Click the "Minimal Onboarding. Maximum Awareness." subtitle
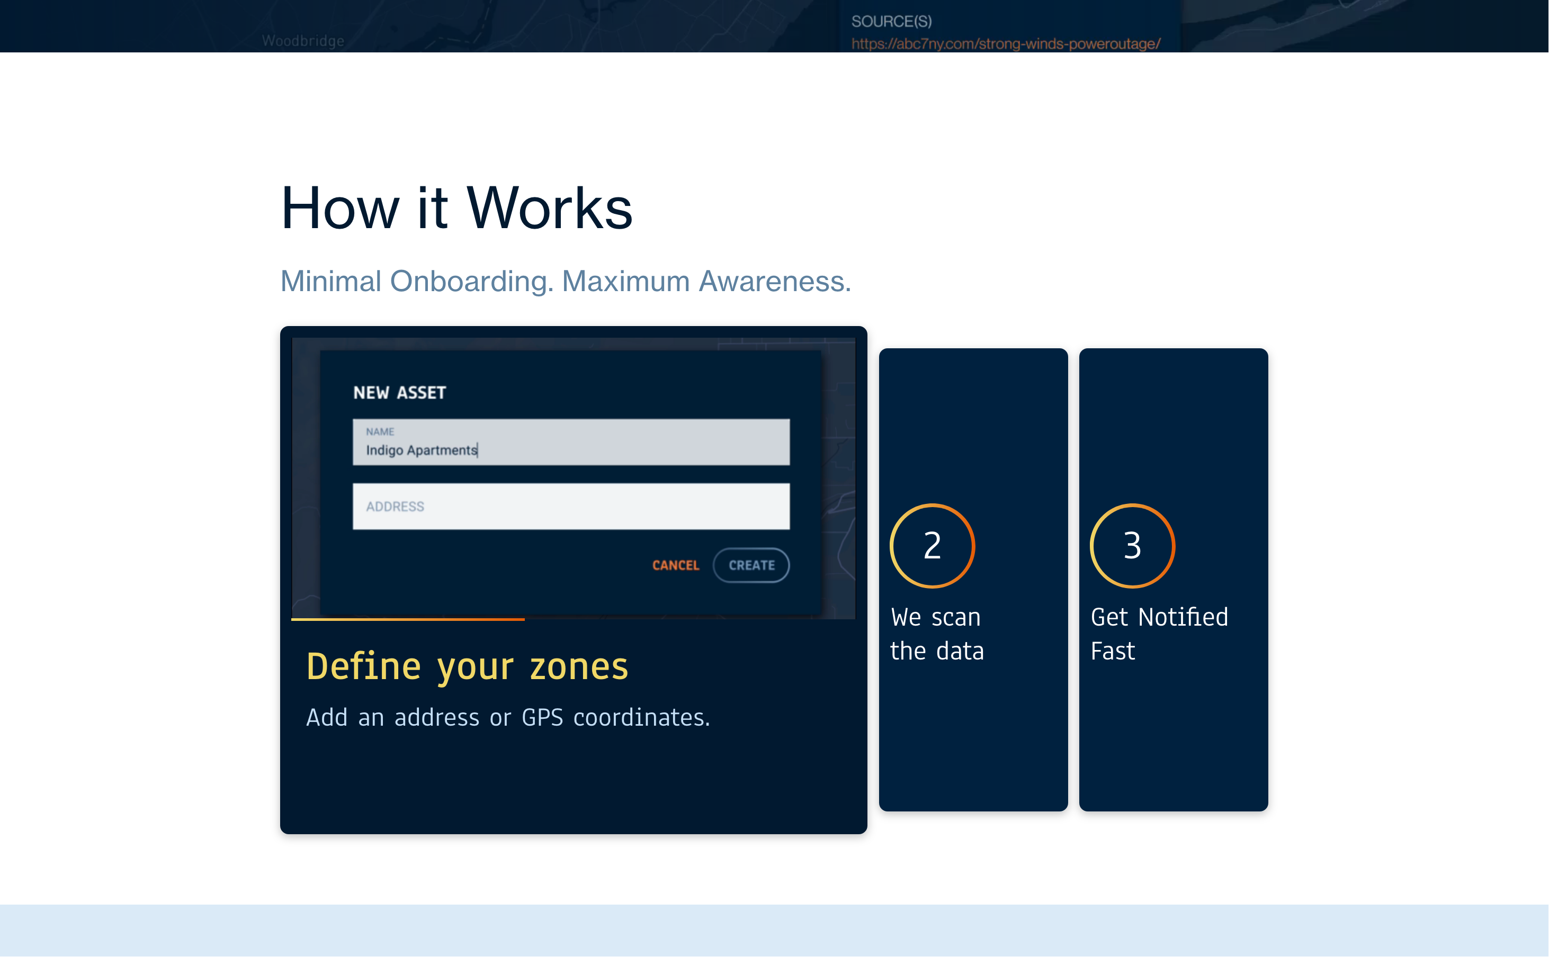This screenshot has width=1549, height=957. tap(565, 281)
